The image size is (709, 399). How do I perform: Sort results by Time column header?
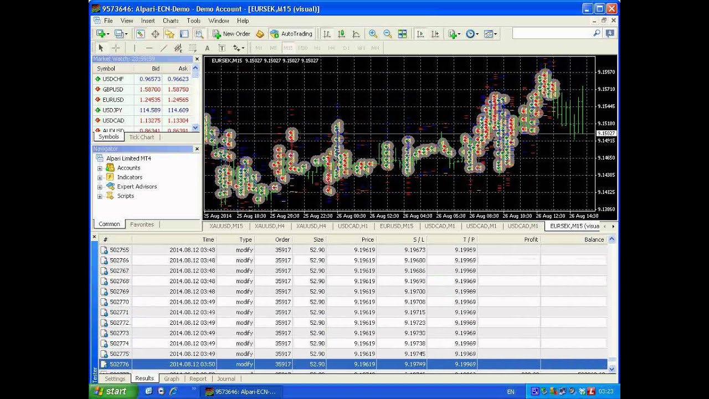tap(174, 239)
